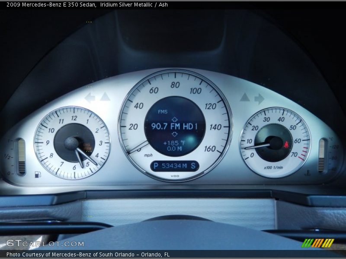Tap the right turn signal arrow indicator
346x259 pixels.
click(x=259, y=99)
